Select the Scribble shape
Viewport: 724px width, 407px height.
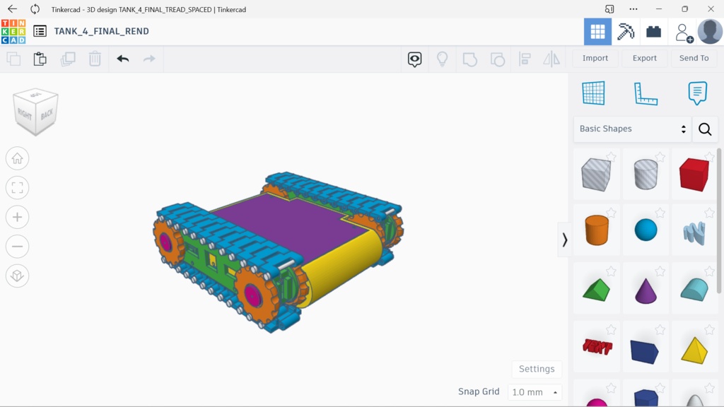click(694, 232)
